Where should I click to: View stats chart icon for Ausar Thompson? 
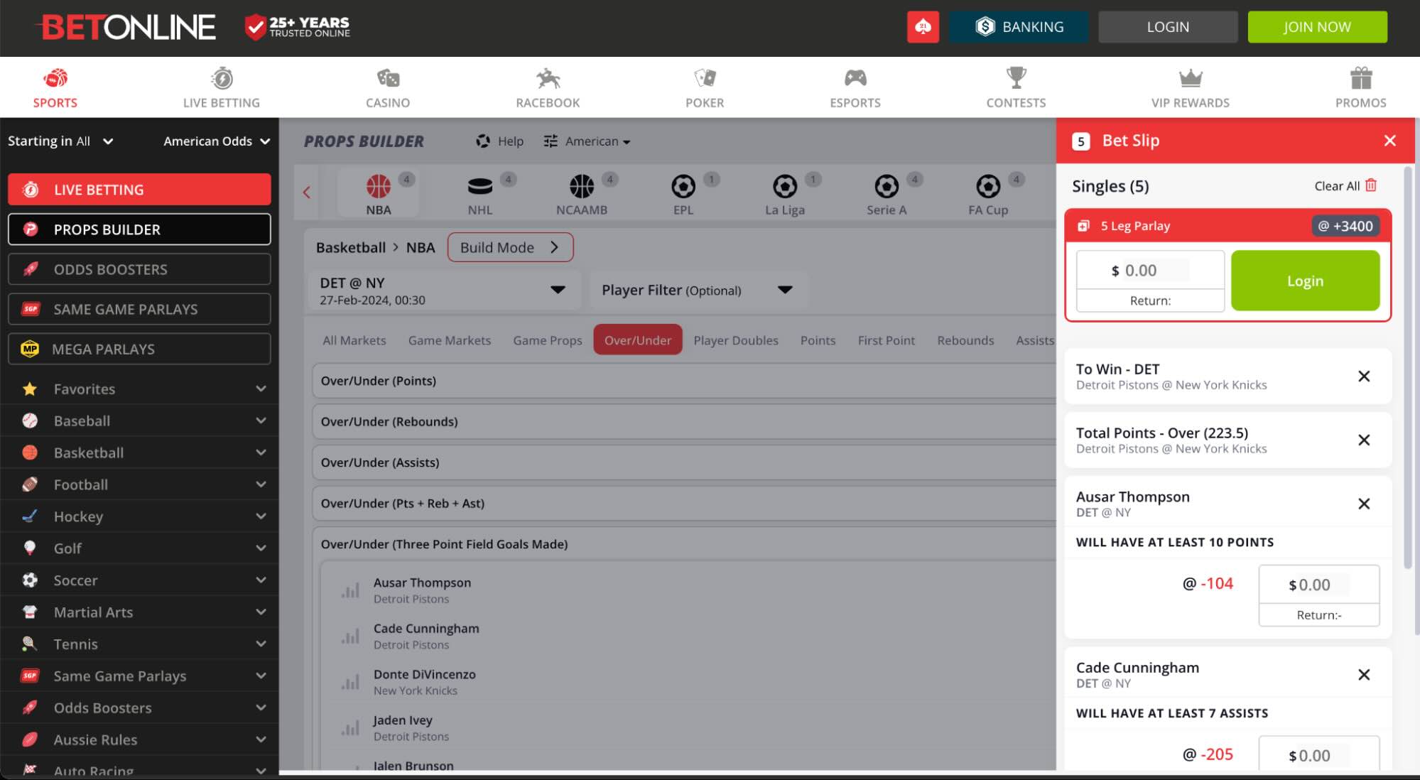[x=350, y=590]
